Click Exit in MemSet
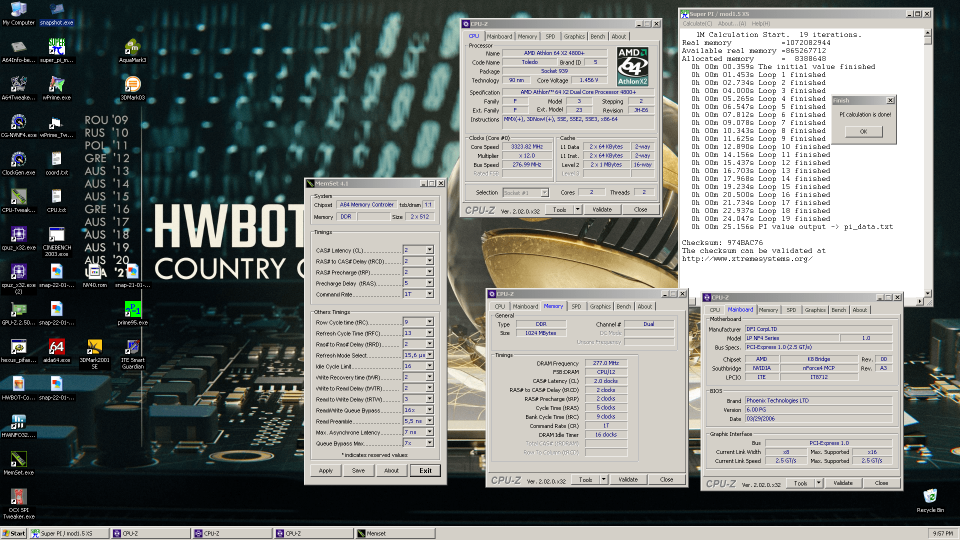This screenshot has height=540, width=960. 425,470
